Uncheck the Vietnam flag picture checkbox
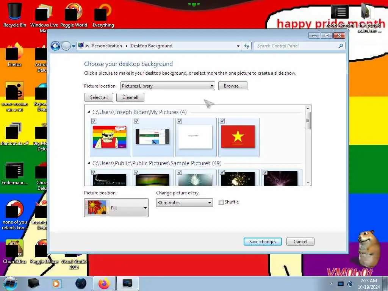388x291 pixels. pyautogui.click(x=222, y=121)
